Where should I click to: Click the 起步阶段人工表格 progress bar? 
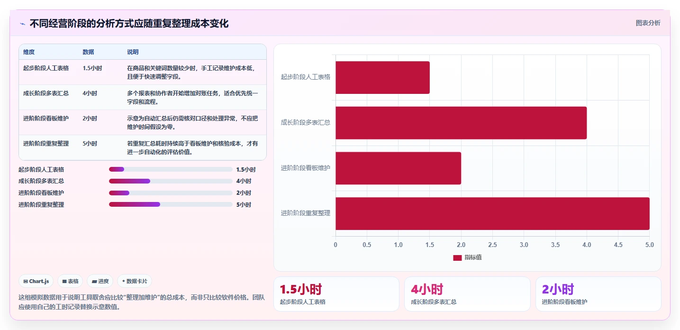[x=171, y=169]
